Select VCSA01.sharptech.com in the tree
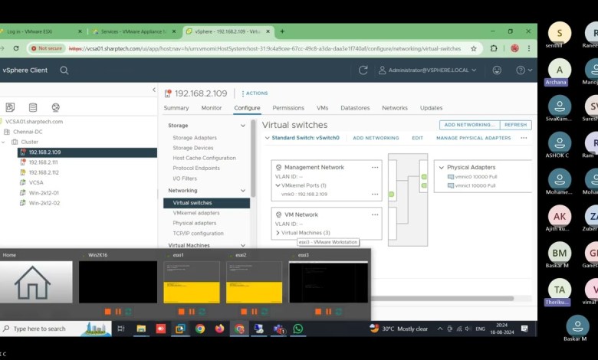The image size is (598, 360). tap(34, 122)
